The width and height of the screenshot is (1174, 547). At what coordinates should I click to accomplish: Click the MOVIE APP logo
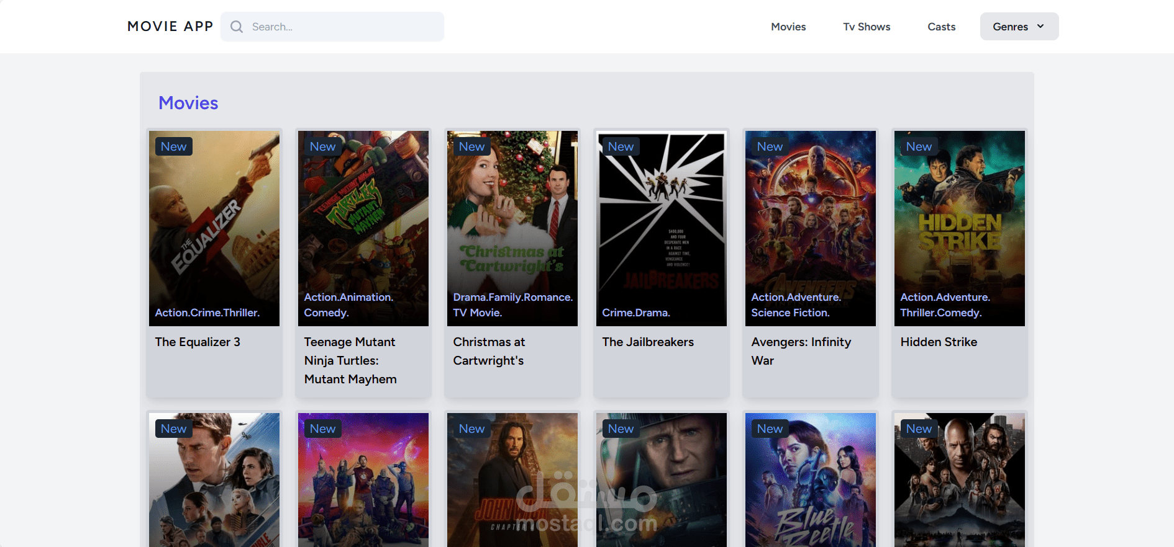coord(170,26)
